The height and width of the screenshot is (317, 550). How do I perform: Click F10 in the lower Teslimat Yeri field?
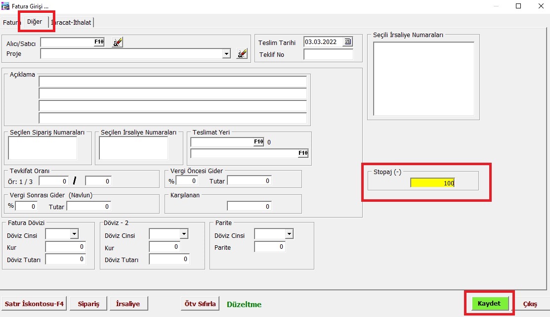point(303,153)
